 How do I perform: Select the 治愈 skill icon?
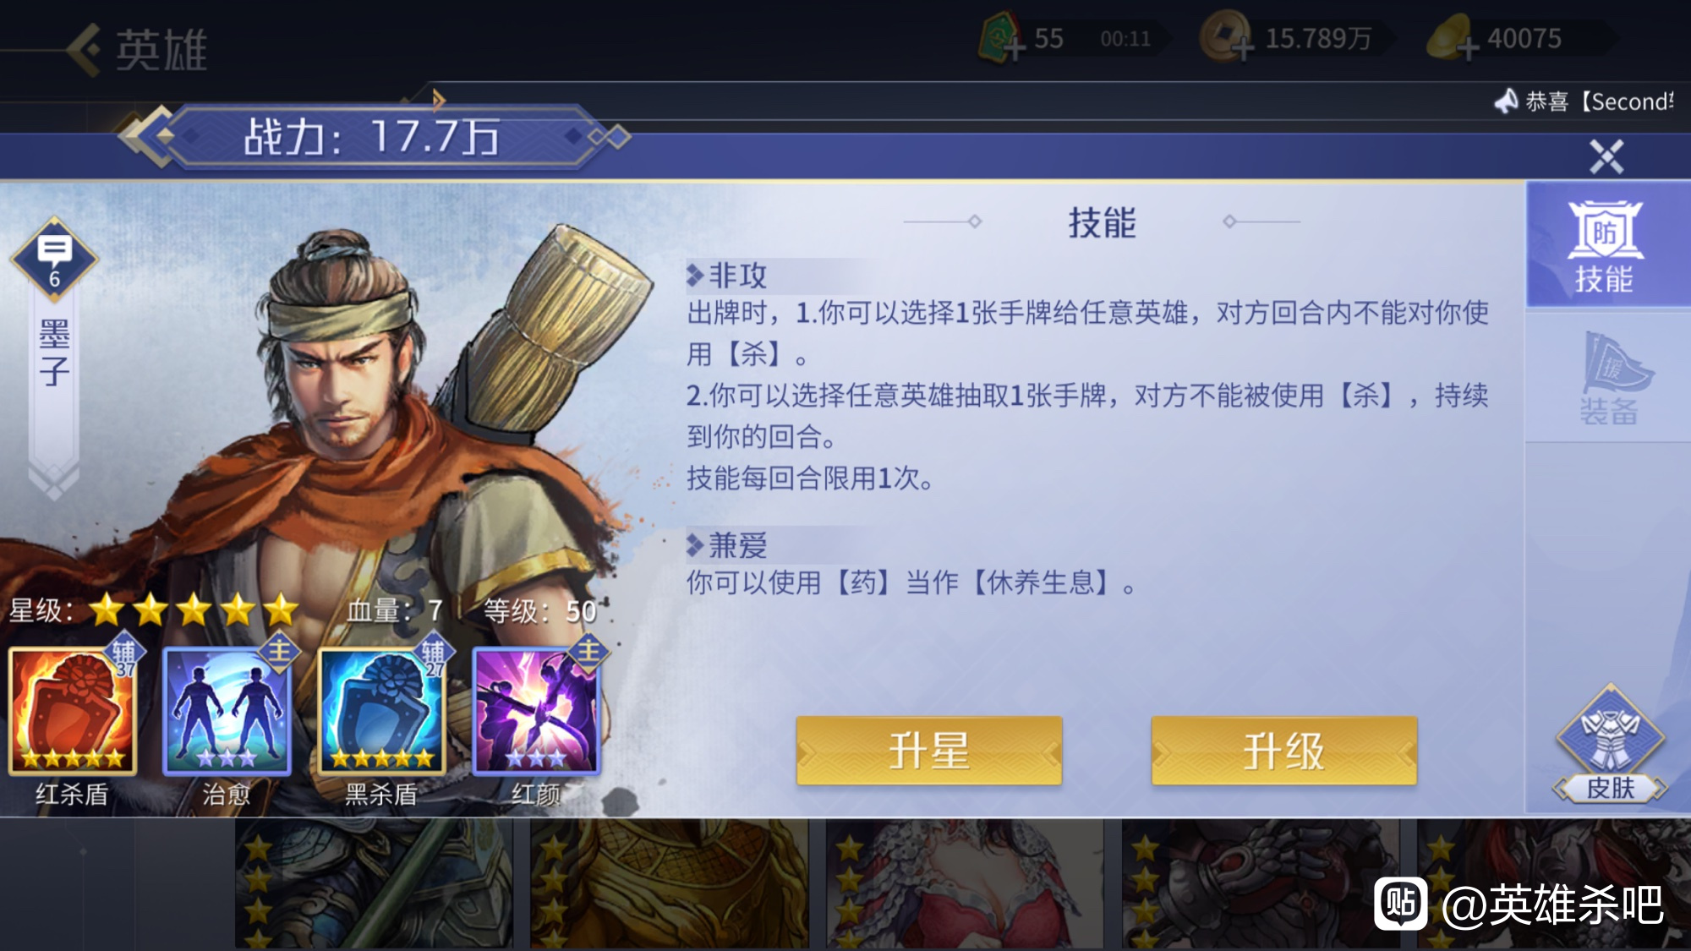click(x=227, y=711)
